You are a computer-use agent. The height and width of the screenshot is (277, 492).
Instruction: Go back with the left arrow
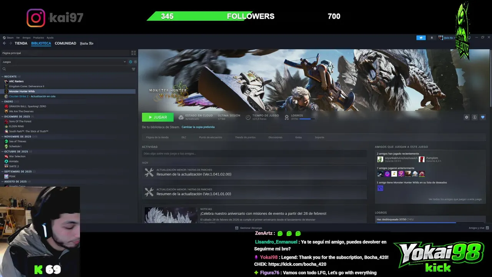pyautogui.click(x=4, y=43)
